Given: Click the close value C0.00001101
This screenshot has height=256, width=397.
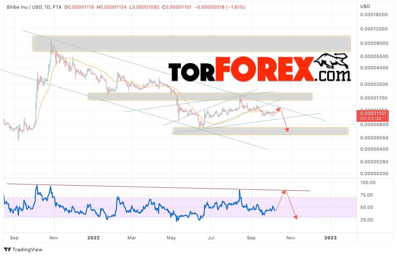Looking at the screenshot, I should point(177,7).
